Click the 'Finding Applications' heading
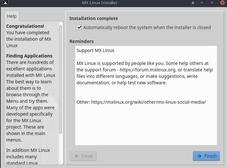 tap(29, 56)
